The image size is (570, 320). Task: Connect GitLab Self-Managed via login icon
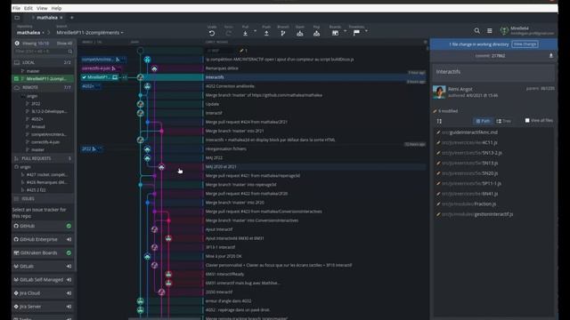pyautogui.click(x=69, y=280)
